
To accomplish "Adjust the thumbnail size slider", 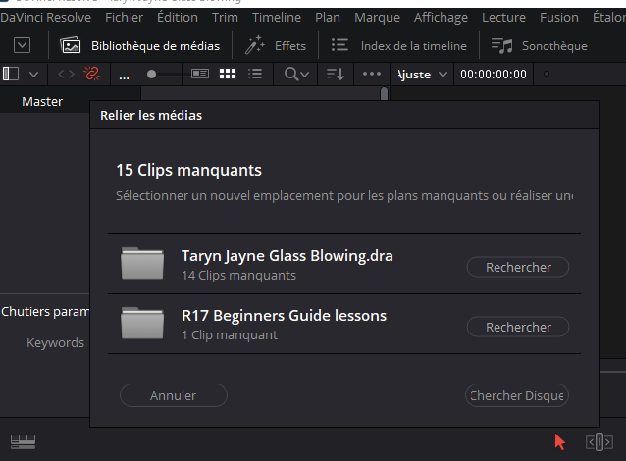I will 152,74.
